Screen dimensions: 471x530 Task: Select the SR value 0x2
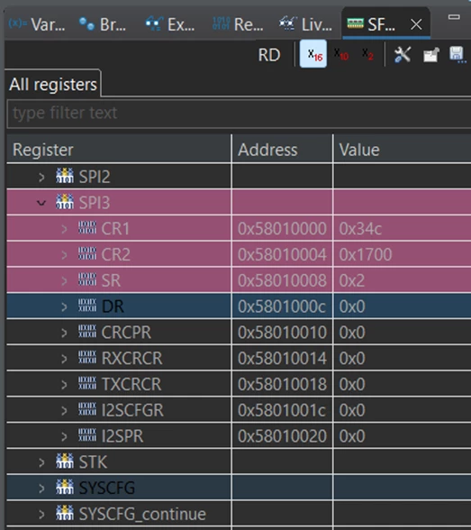352,280
